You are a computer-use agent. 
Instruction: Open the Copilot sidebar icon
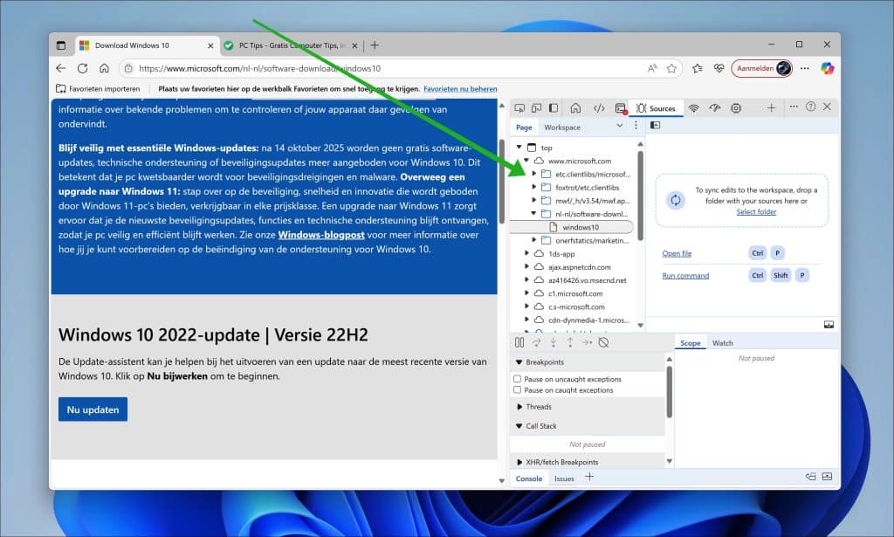(828, 68)
